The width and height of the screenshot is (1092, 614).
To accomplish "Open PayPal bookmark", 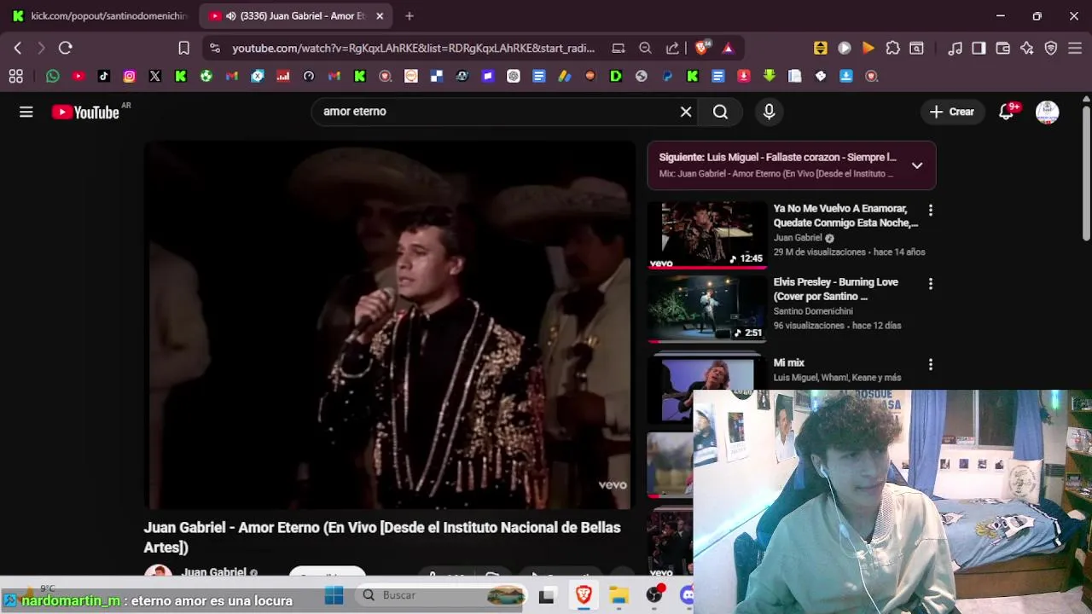I will [667, 76].
